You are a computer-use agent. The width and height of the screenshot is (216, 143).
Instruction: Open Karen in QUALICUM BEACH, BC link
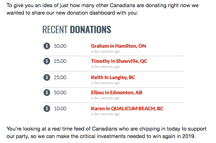point(127,108)
